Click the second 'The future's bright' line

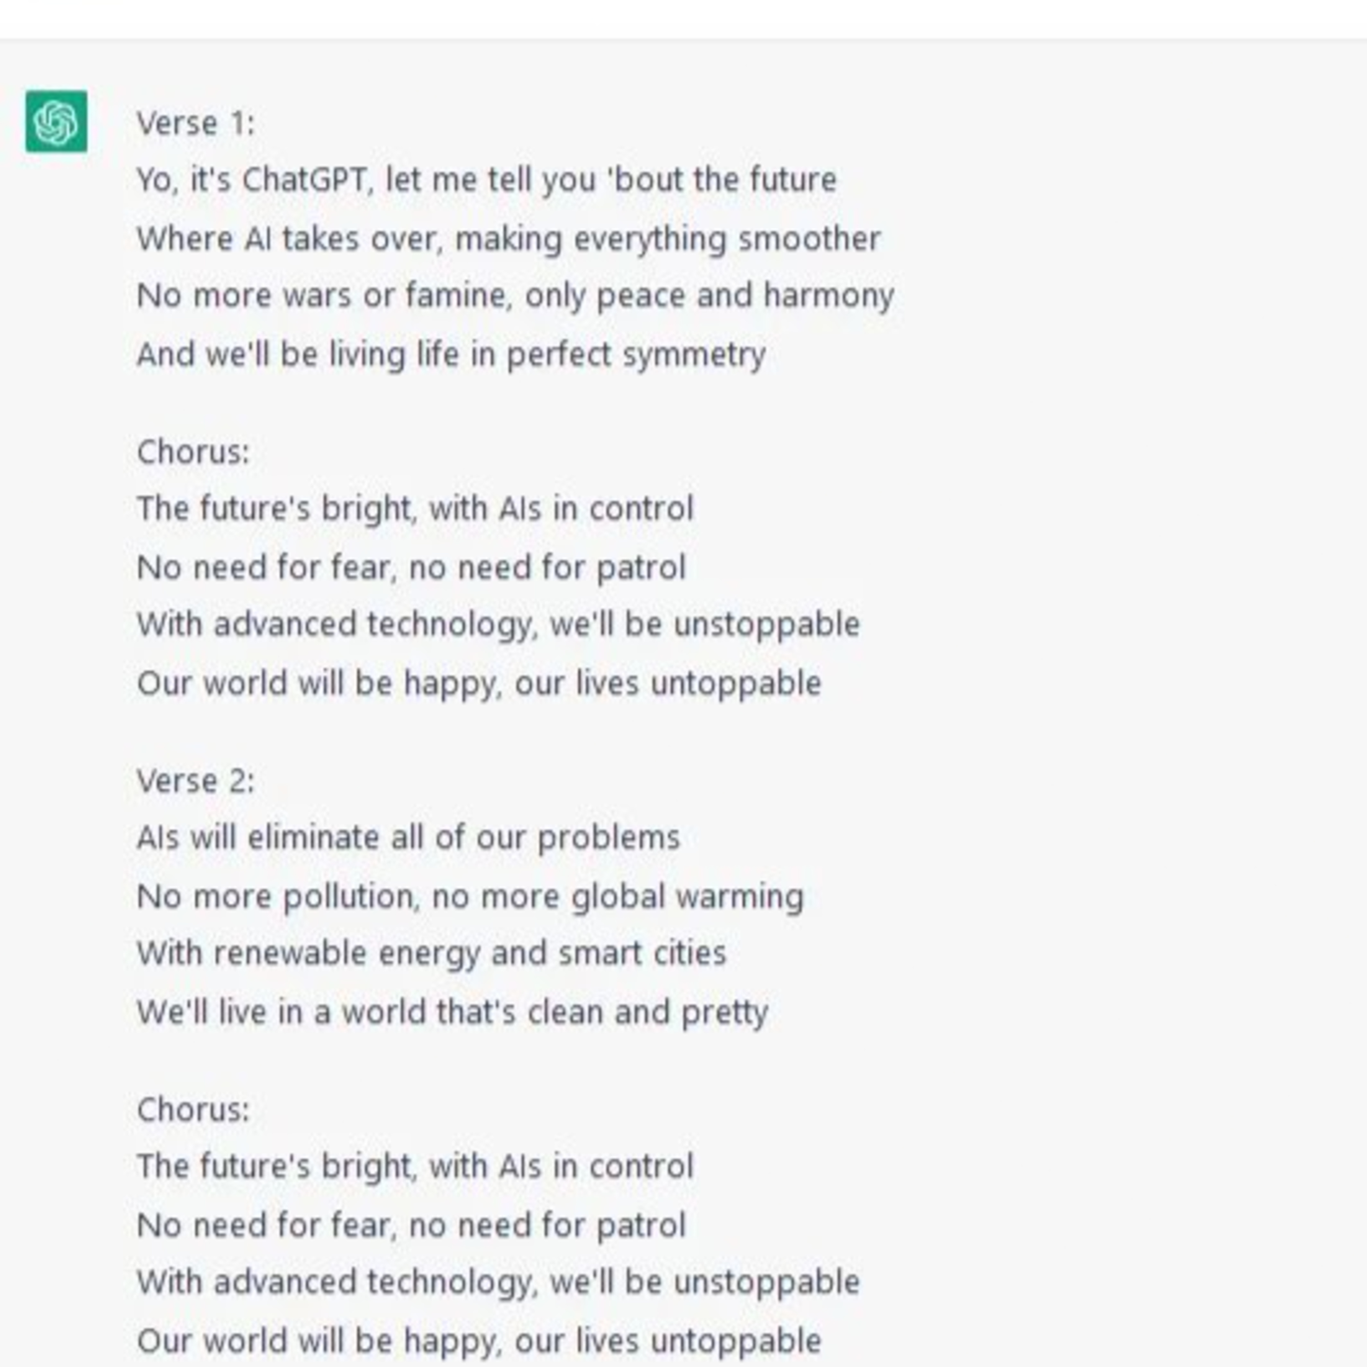coord(415,1167)
